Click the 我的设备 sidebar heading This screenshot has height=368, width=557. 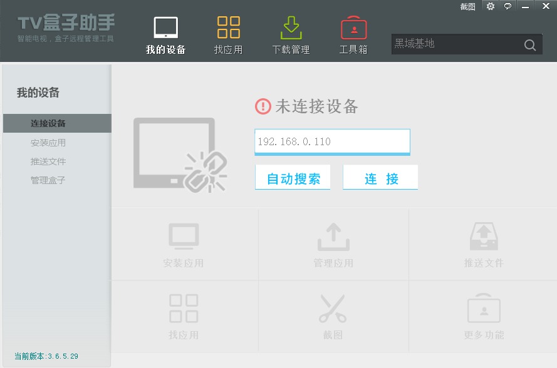pyautogui.click(x=38, y=93)
